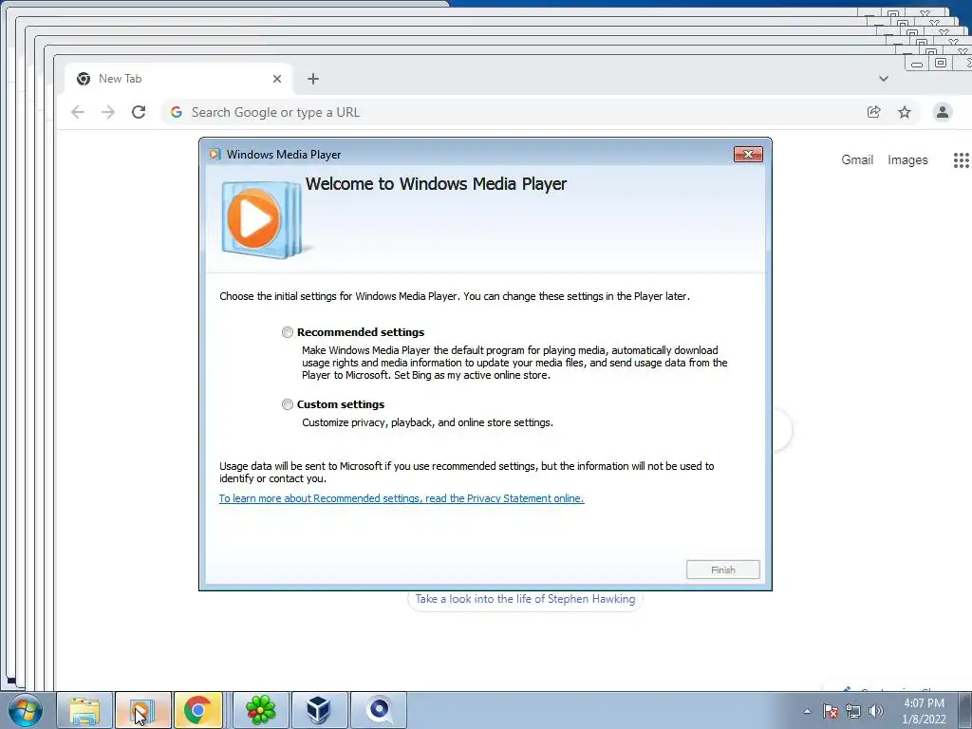Click the Windows Media Player title bar icon
This screenshot has width=972, height=729.
tap(215, 155)
